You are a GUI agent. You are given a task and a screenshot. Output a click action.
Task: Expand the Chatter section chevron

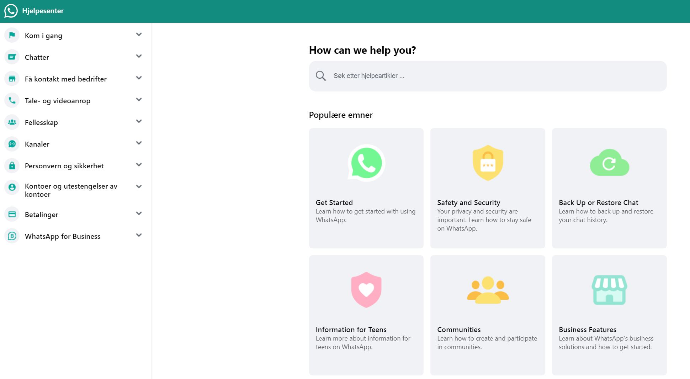point(139,56)
